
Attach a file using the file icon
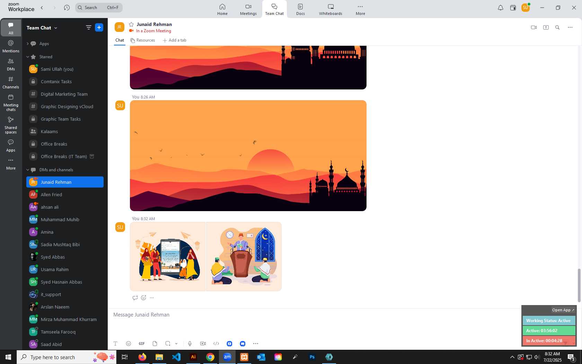click(155, 344)
